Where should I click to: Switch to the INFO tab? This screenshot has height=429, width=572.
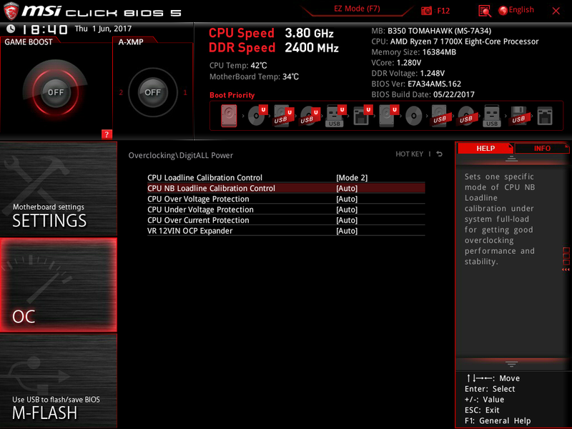click(x=542, y=148)
